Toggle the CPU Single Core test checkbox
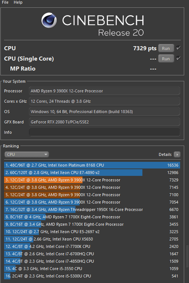 tap(178, 58)
